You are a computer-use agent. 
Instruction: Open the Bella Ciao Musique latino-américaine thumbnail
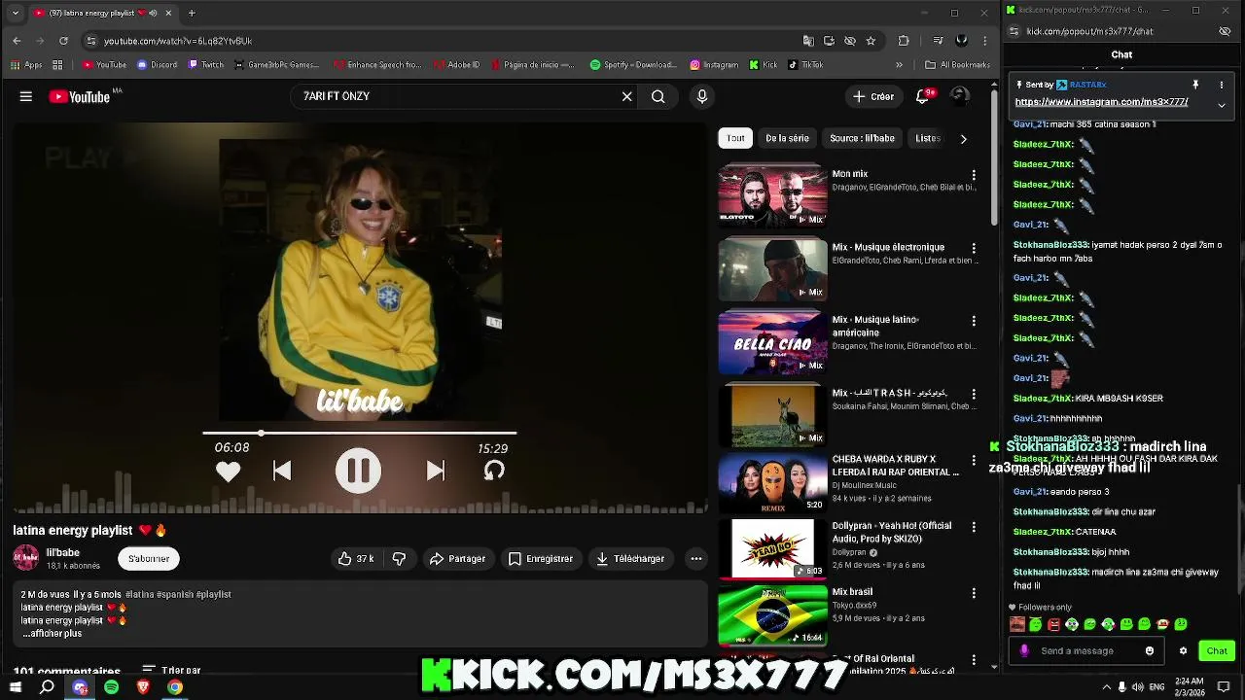tap(772, 342)
